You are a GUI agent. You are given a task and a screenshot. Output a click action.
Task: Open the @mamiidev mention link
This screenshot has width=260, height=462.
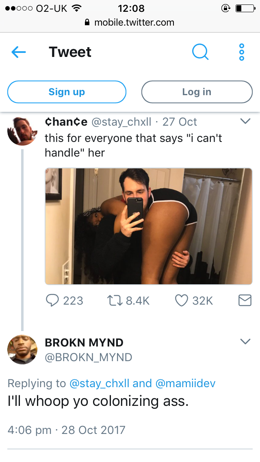pos(185,384)
